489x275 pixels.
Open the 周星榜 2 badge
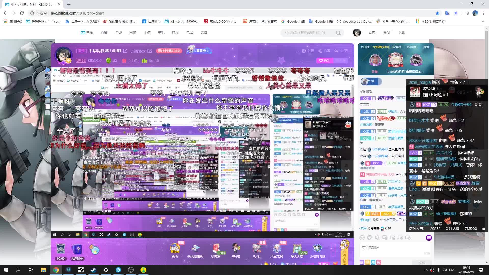pyautogui.click(x=199, y=50)
